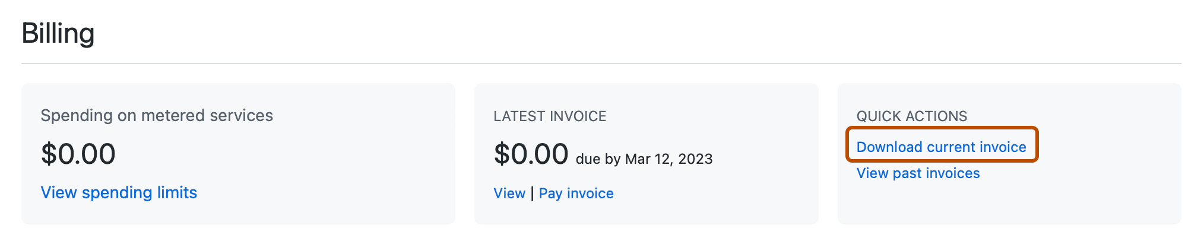Click the divider line below Billing heading

tap(601, 64)
